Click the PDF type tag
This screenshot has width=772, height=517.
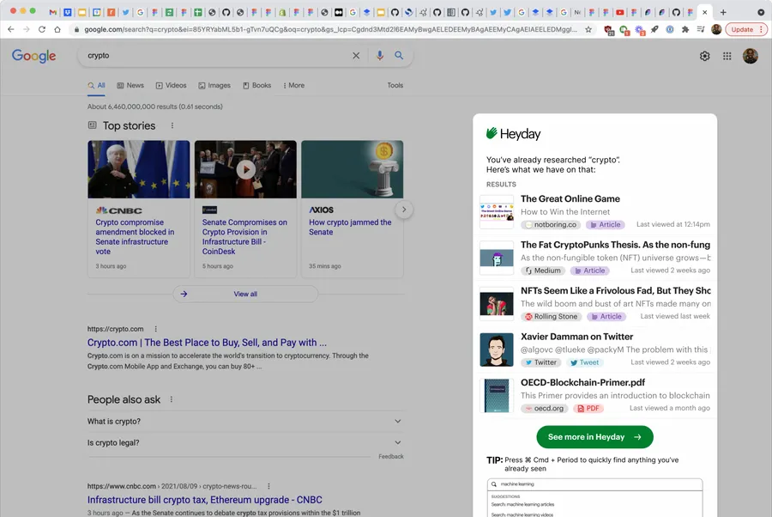[x=588, y=409]
